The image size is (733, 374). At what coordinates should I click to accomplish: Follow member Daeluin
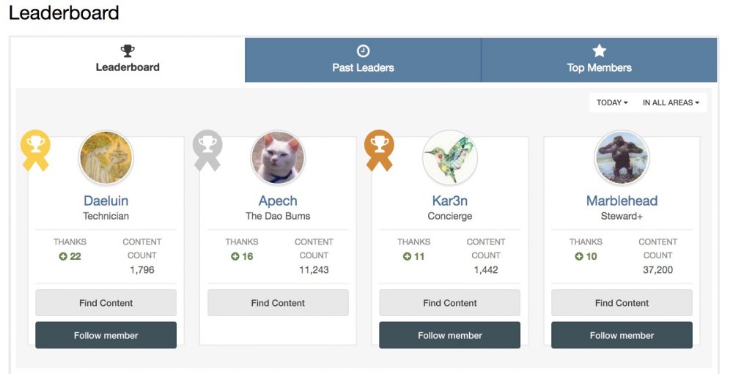(106, 335)
